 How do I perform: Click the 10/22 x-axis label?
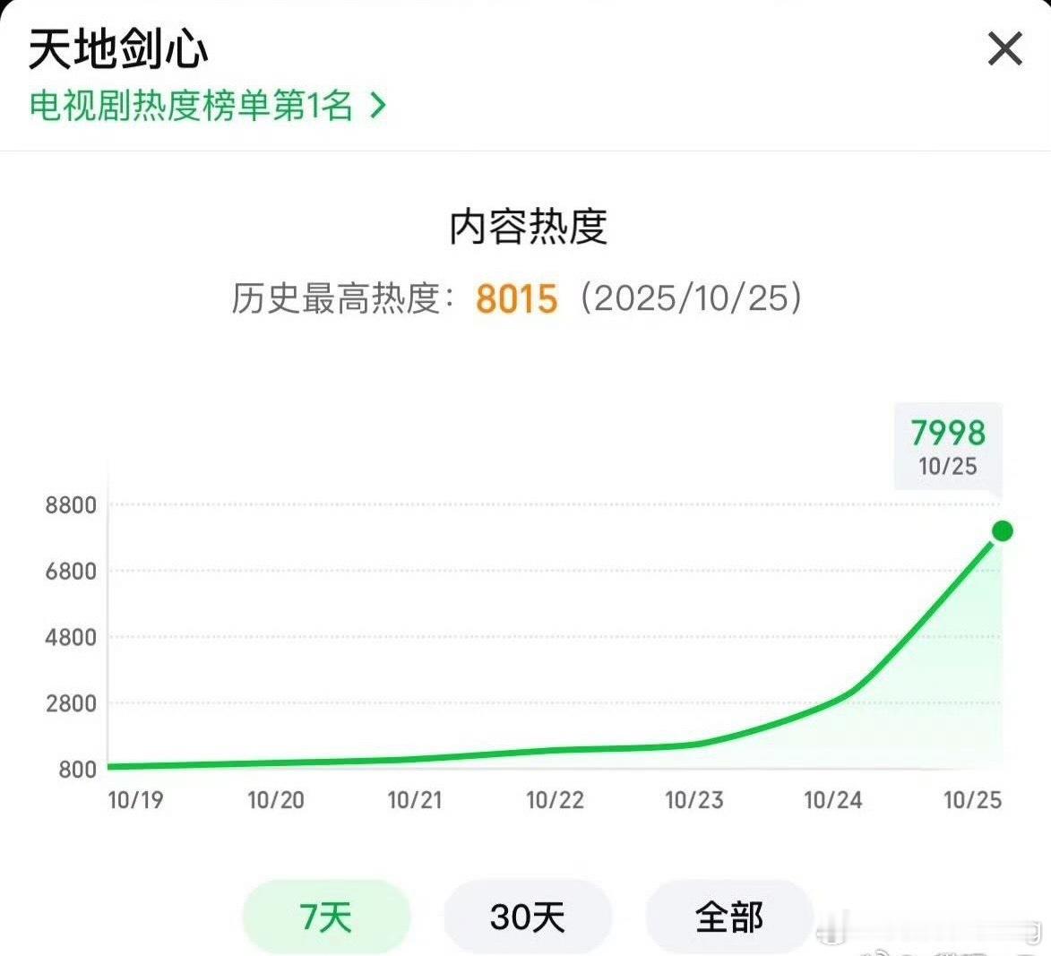coord(555,800)
